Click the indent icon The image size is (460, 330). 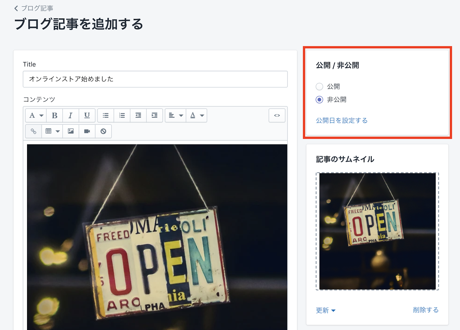[155, 116]
